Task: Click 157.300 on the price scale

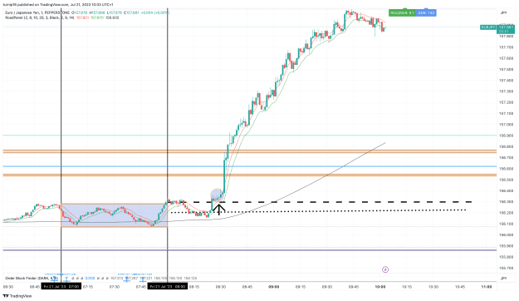Action: coord(506,91)
